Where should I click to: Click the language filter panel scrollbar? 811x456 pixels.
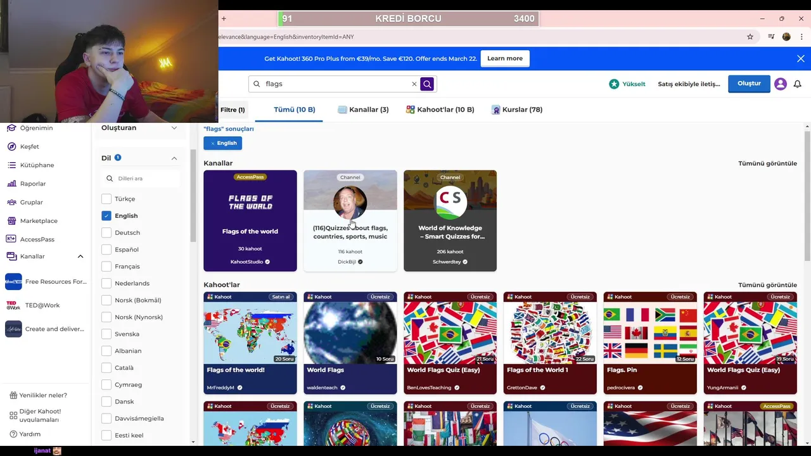pyautogui.click(x=193, y=196)
